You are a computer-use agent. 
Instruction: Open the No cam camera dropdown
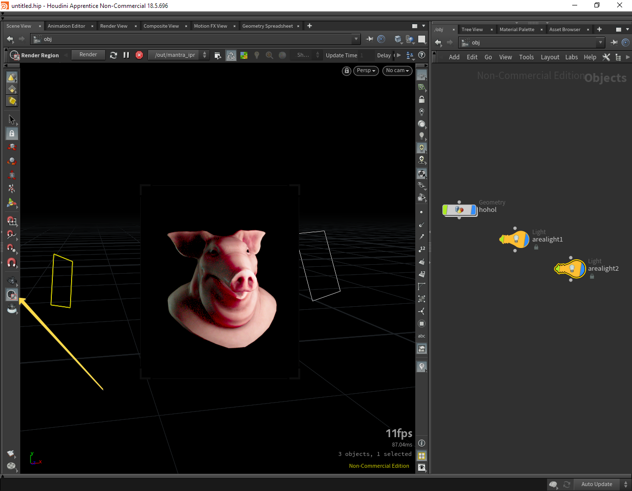point(397,71)
